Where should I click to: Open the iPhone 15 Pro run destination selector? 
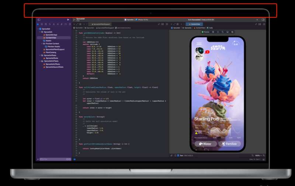coord(142,20)
